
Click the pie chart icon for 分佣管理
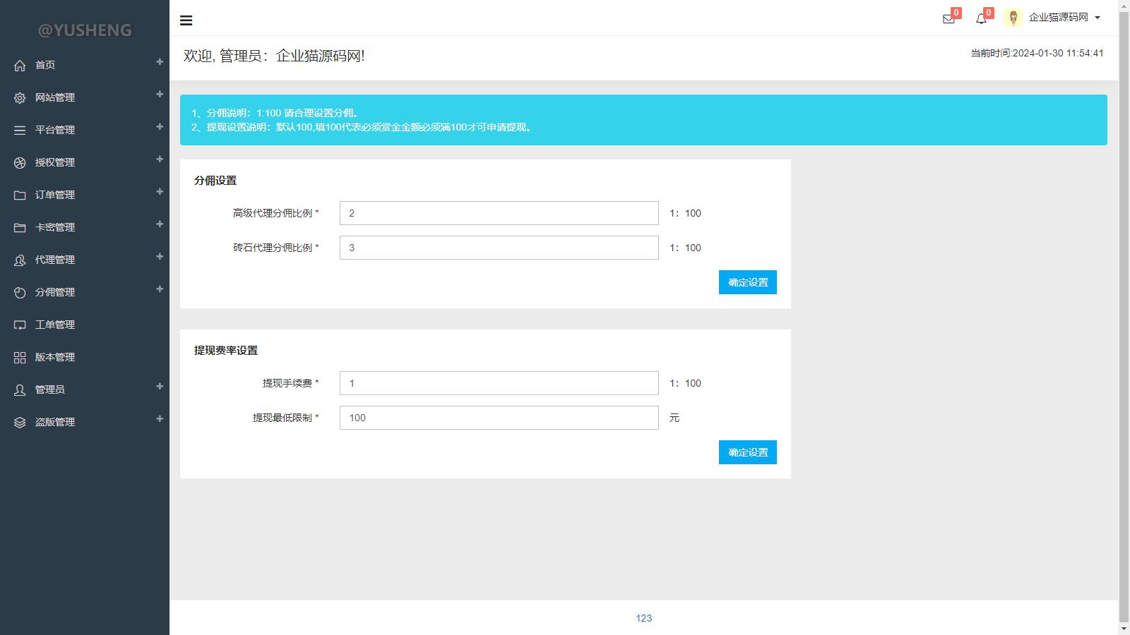(20, 293)
